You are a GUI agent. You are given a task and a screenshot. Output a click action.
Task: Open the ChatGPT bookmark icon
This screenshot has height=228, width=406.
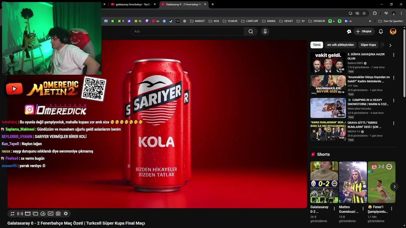point(185,21)
